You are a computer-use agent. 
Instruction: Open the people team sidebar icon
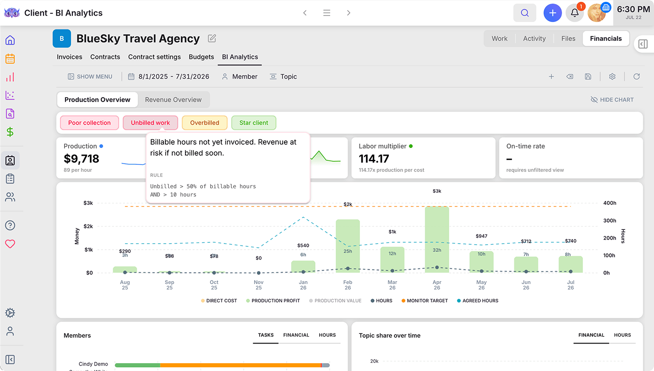pyautogui.click(x=10, y=197)
